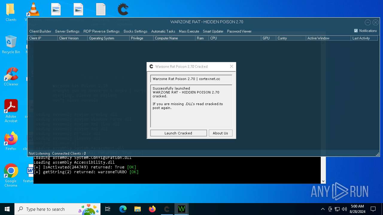Open Firefox desktop shortcut
The width and height of the screenshot is (383, 215).
[11, 141]
